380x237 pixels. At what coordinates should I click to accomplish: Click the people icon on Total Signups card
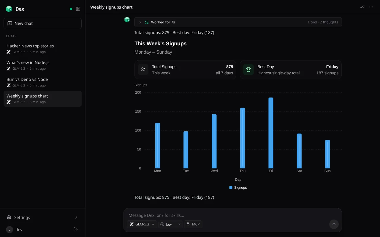coord(143,70)
